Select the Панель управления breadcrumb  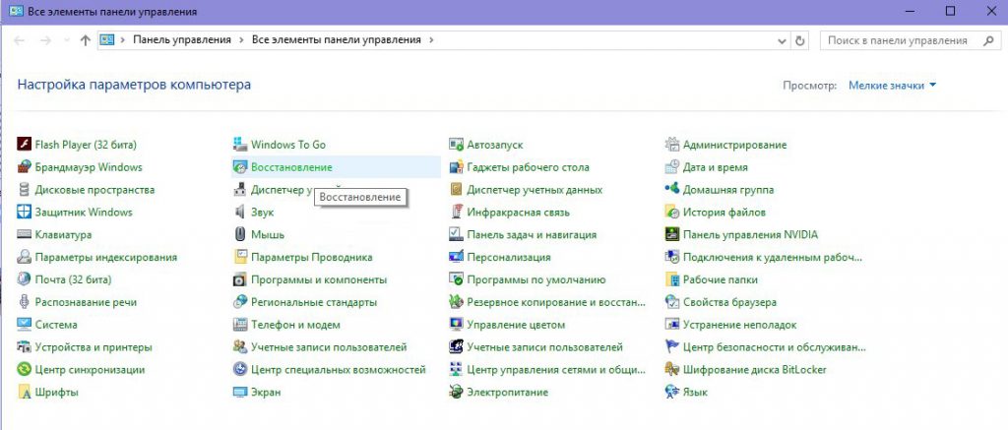[182, 39]
